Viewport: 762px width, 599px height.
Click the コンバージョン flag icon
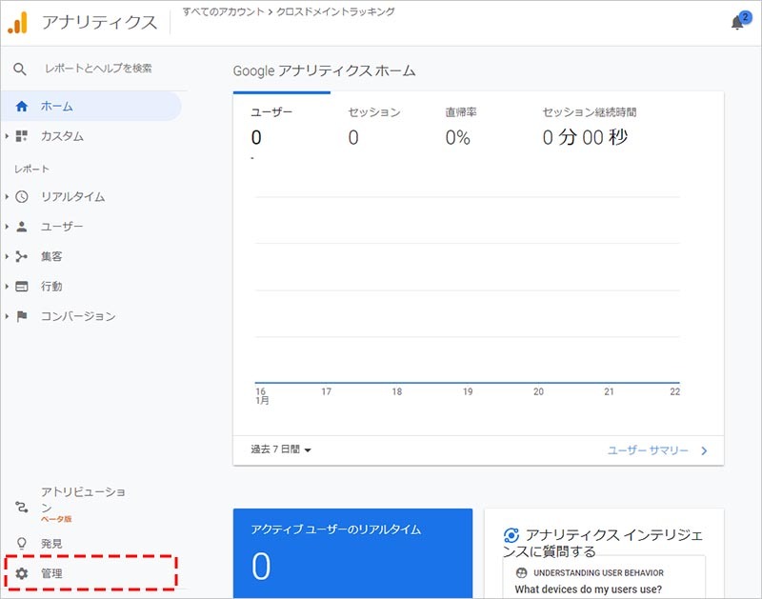coord(22,316)
